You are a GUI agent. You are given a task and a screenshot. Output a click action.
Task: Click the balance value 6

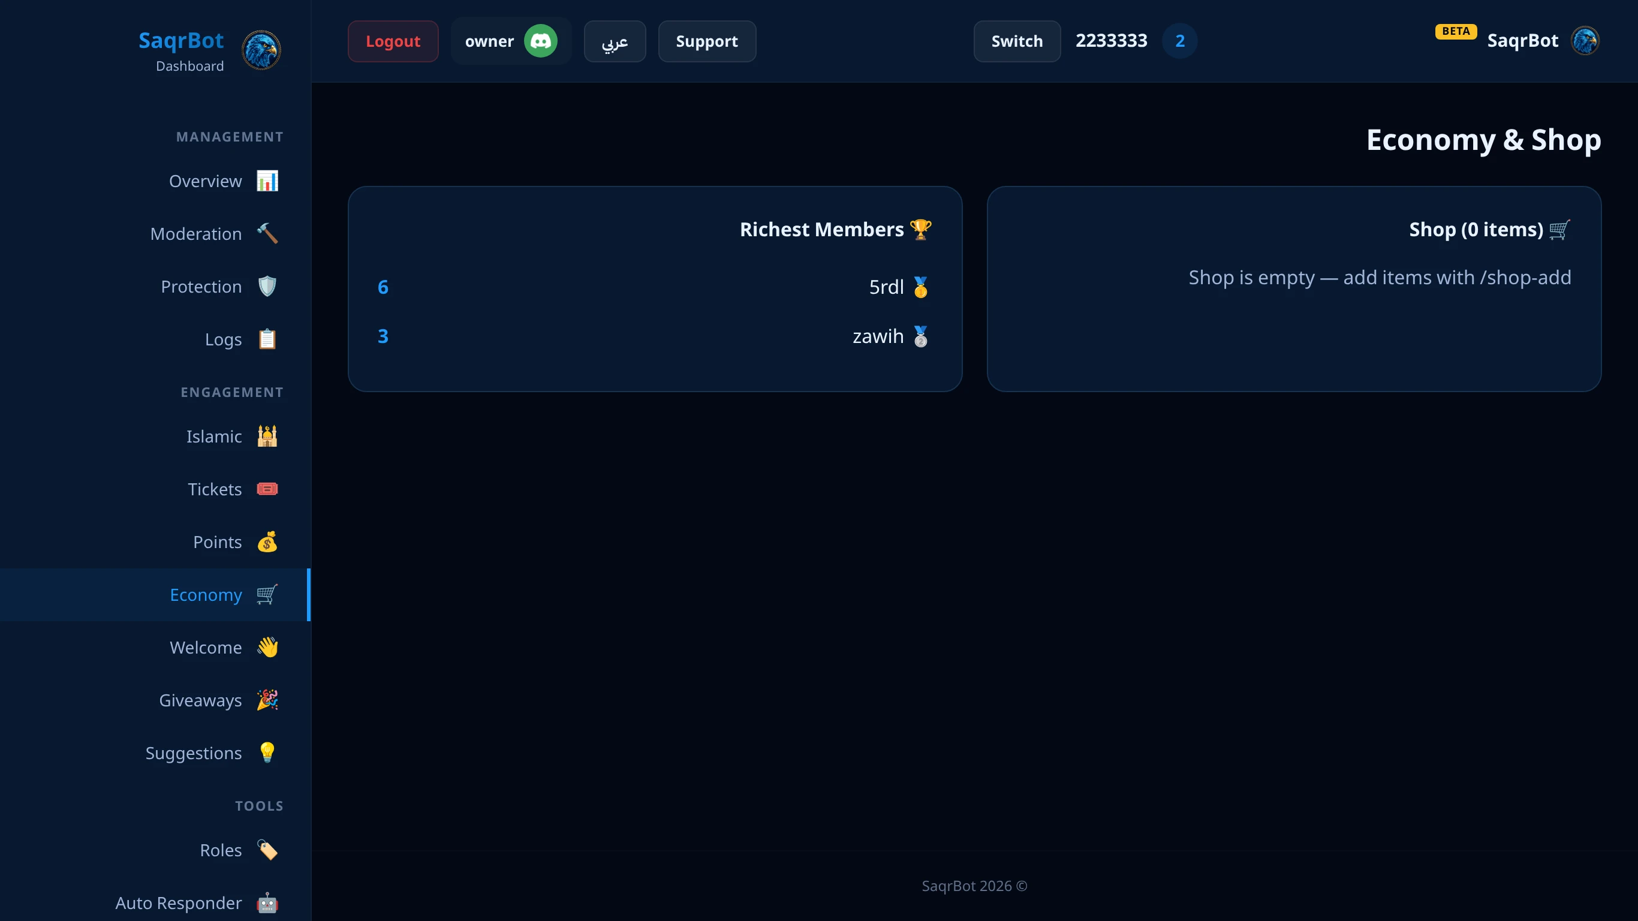tap(383, 287)
